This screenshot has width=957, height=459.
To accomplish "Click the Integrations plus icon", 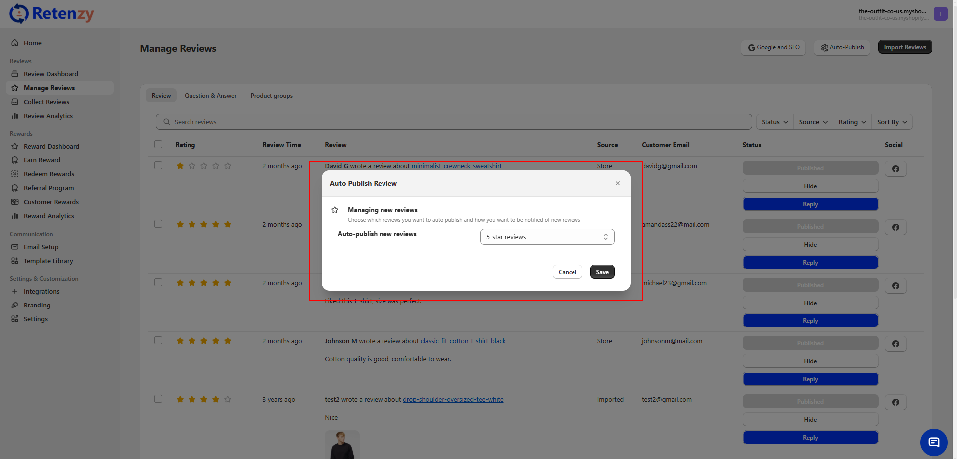I will [x=15, y=291].
